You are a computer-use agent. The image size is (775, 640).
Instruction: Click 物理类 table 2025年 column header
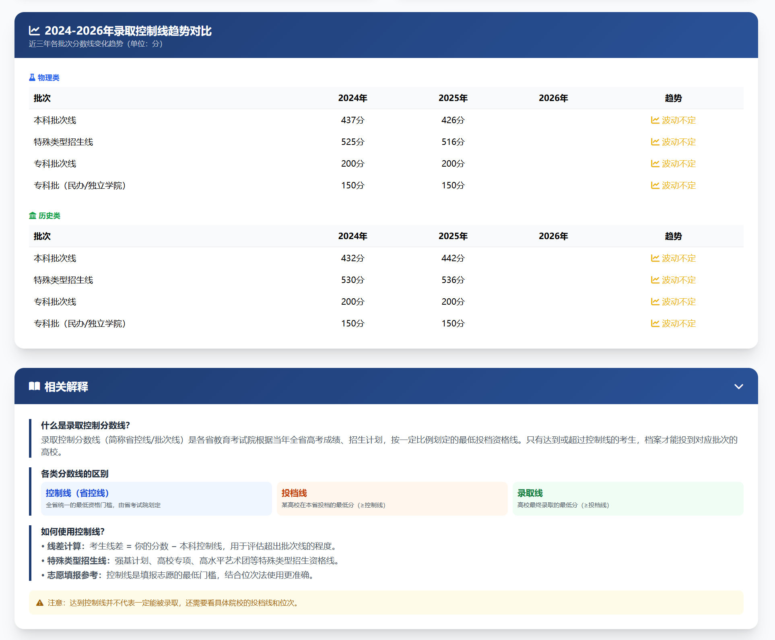[x=453, y=98]
